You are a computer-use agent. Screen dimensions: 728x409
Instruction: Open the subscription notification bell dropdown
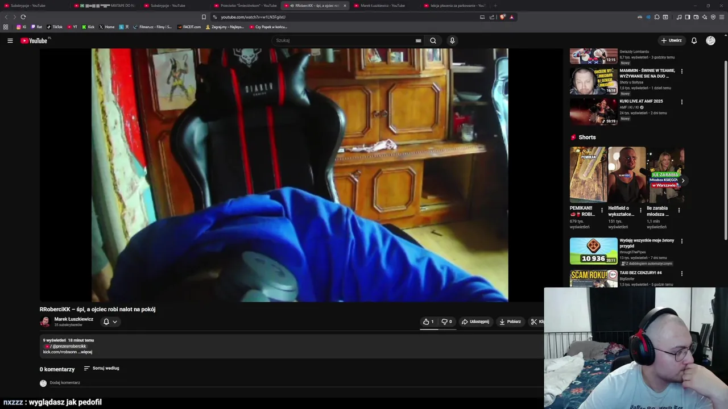[110, 322]
